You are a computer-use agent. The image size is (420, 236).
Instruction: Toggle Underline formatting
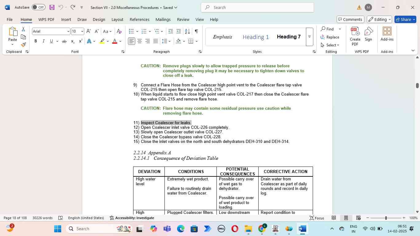point(51,41)
